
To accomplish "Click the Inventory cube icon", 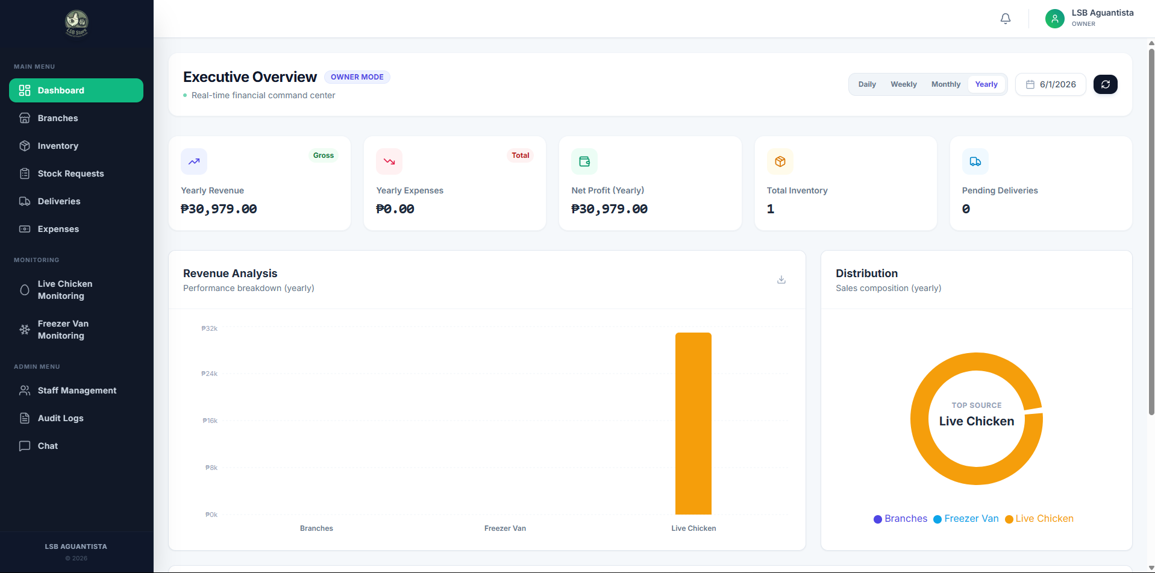I will pos(25,146).
